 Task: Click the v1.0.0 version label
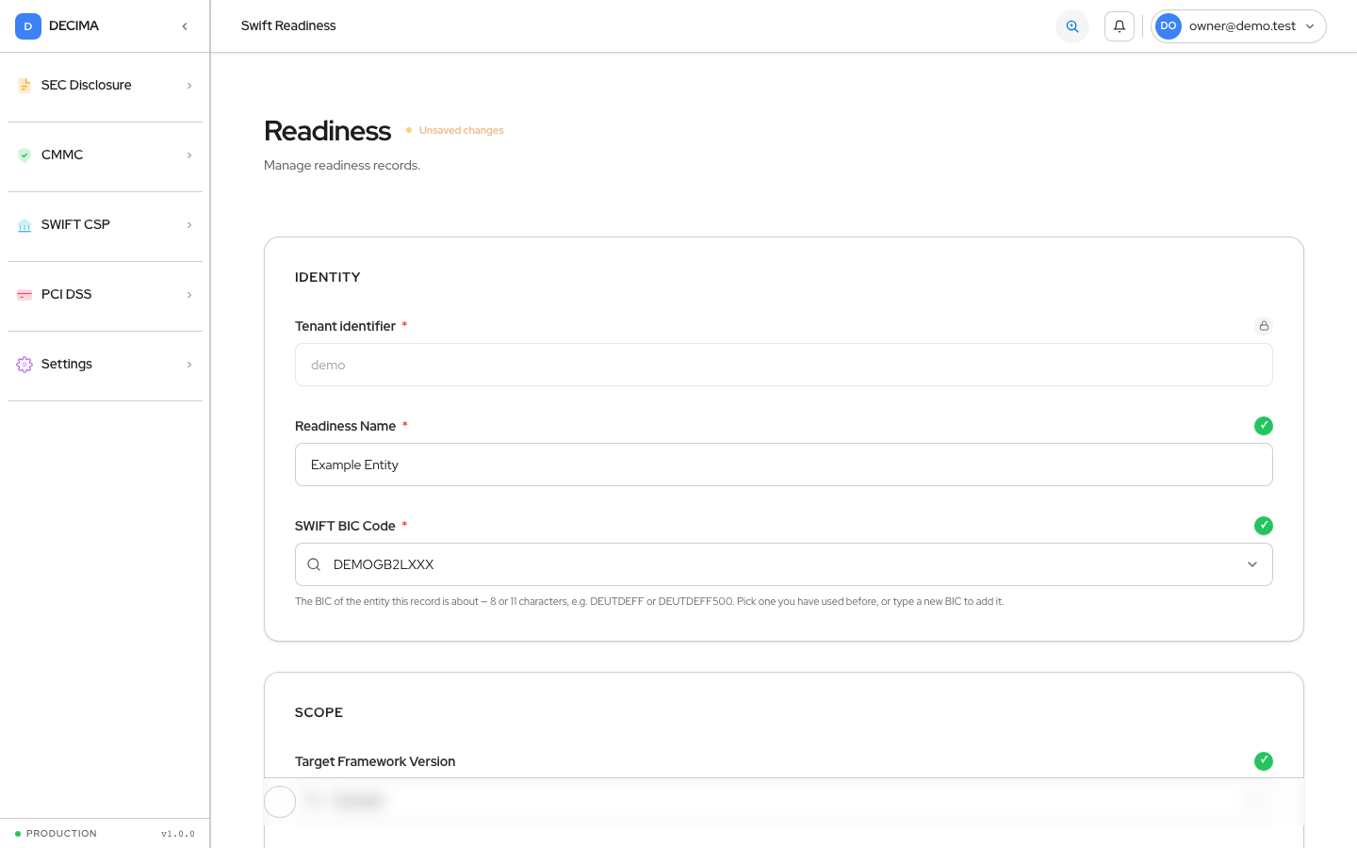(178, 834)
